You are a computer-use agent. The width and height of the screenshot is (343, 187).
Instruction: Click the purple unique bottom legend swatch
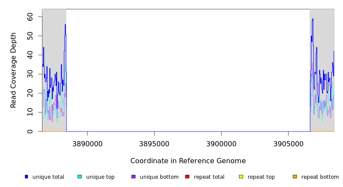133,177
